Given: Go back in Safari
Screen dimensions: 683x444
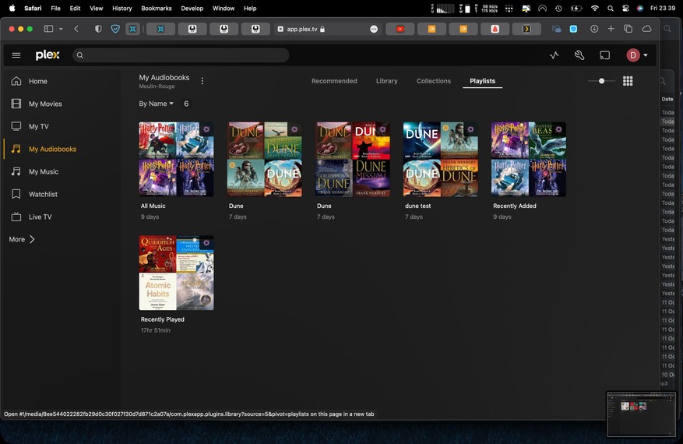Looking at the screenshot, I should click(76, 29).
